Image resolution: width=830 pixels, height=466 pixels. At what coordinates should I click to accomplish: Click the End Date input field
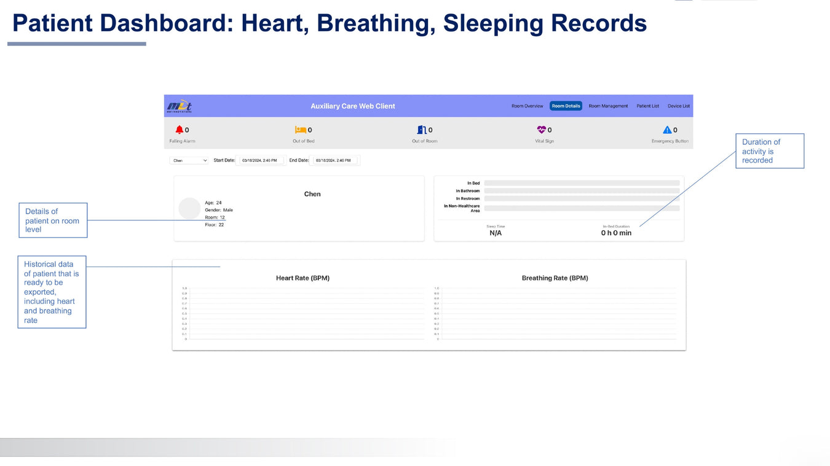coord(336,160)
